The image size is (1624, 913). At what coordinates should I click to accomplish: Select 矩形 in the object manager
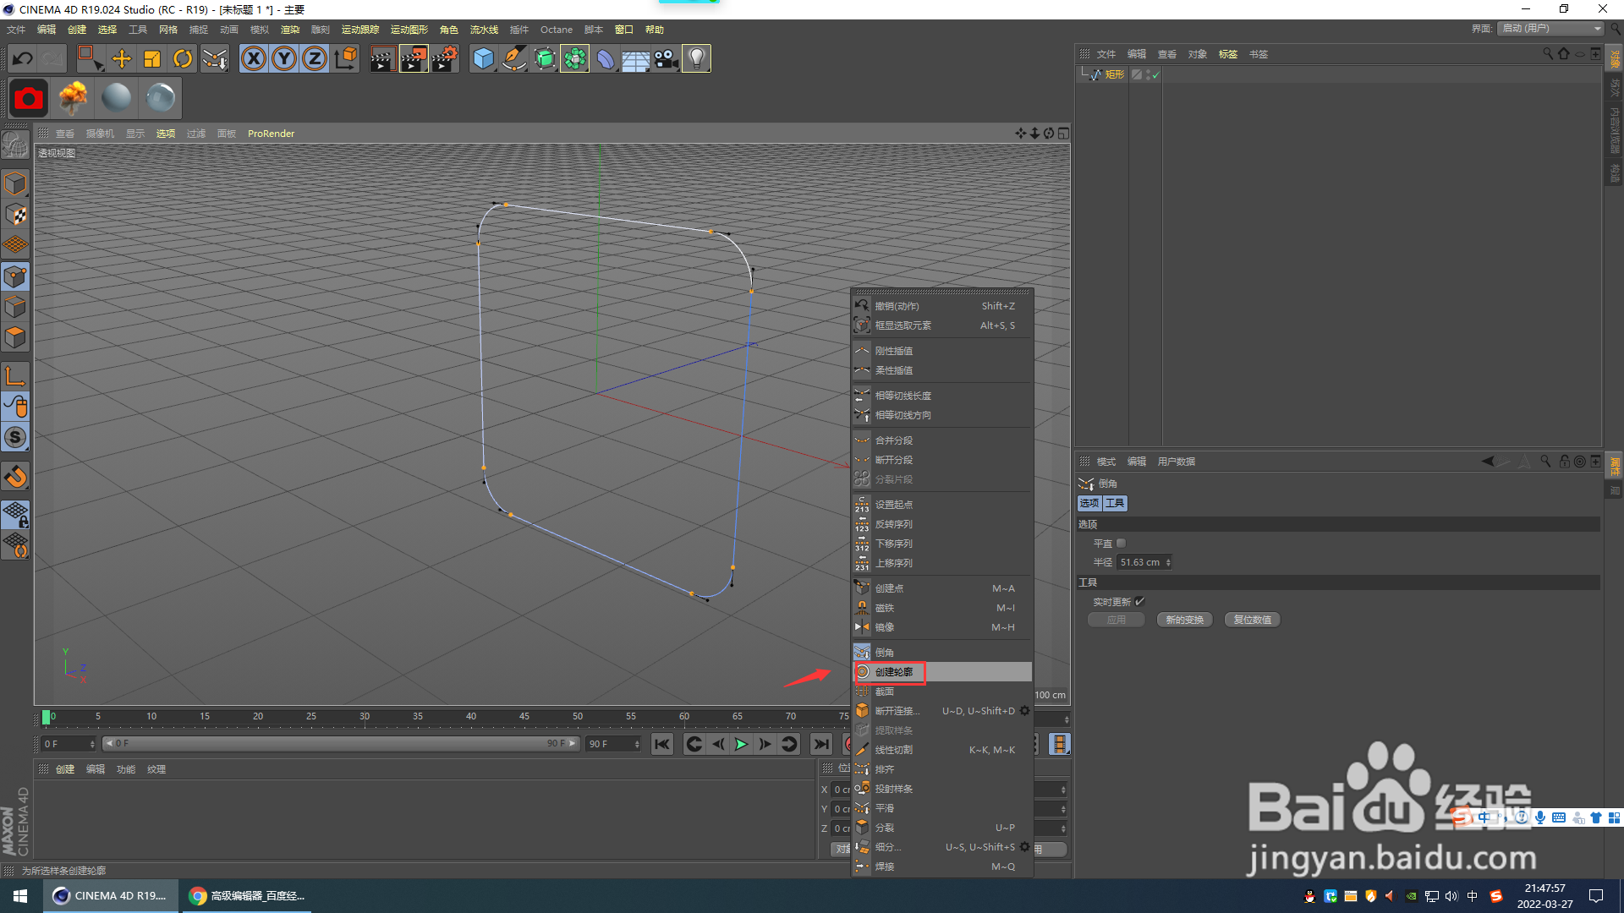tap(1115, 75)
